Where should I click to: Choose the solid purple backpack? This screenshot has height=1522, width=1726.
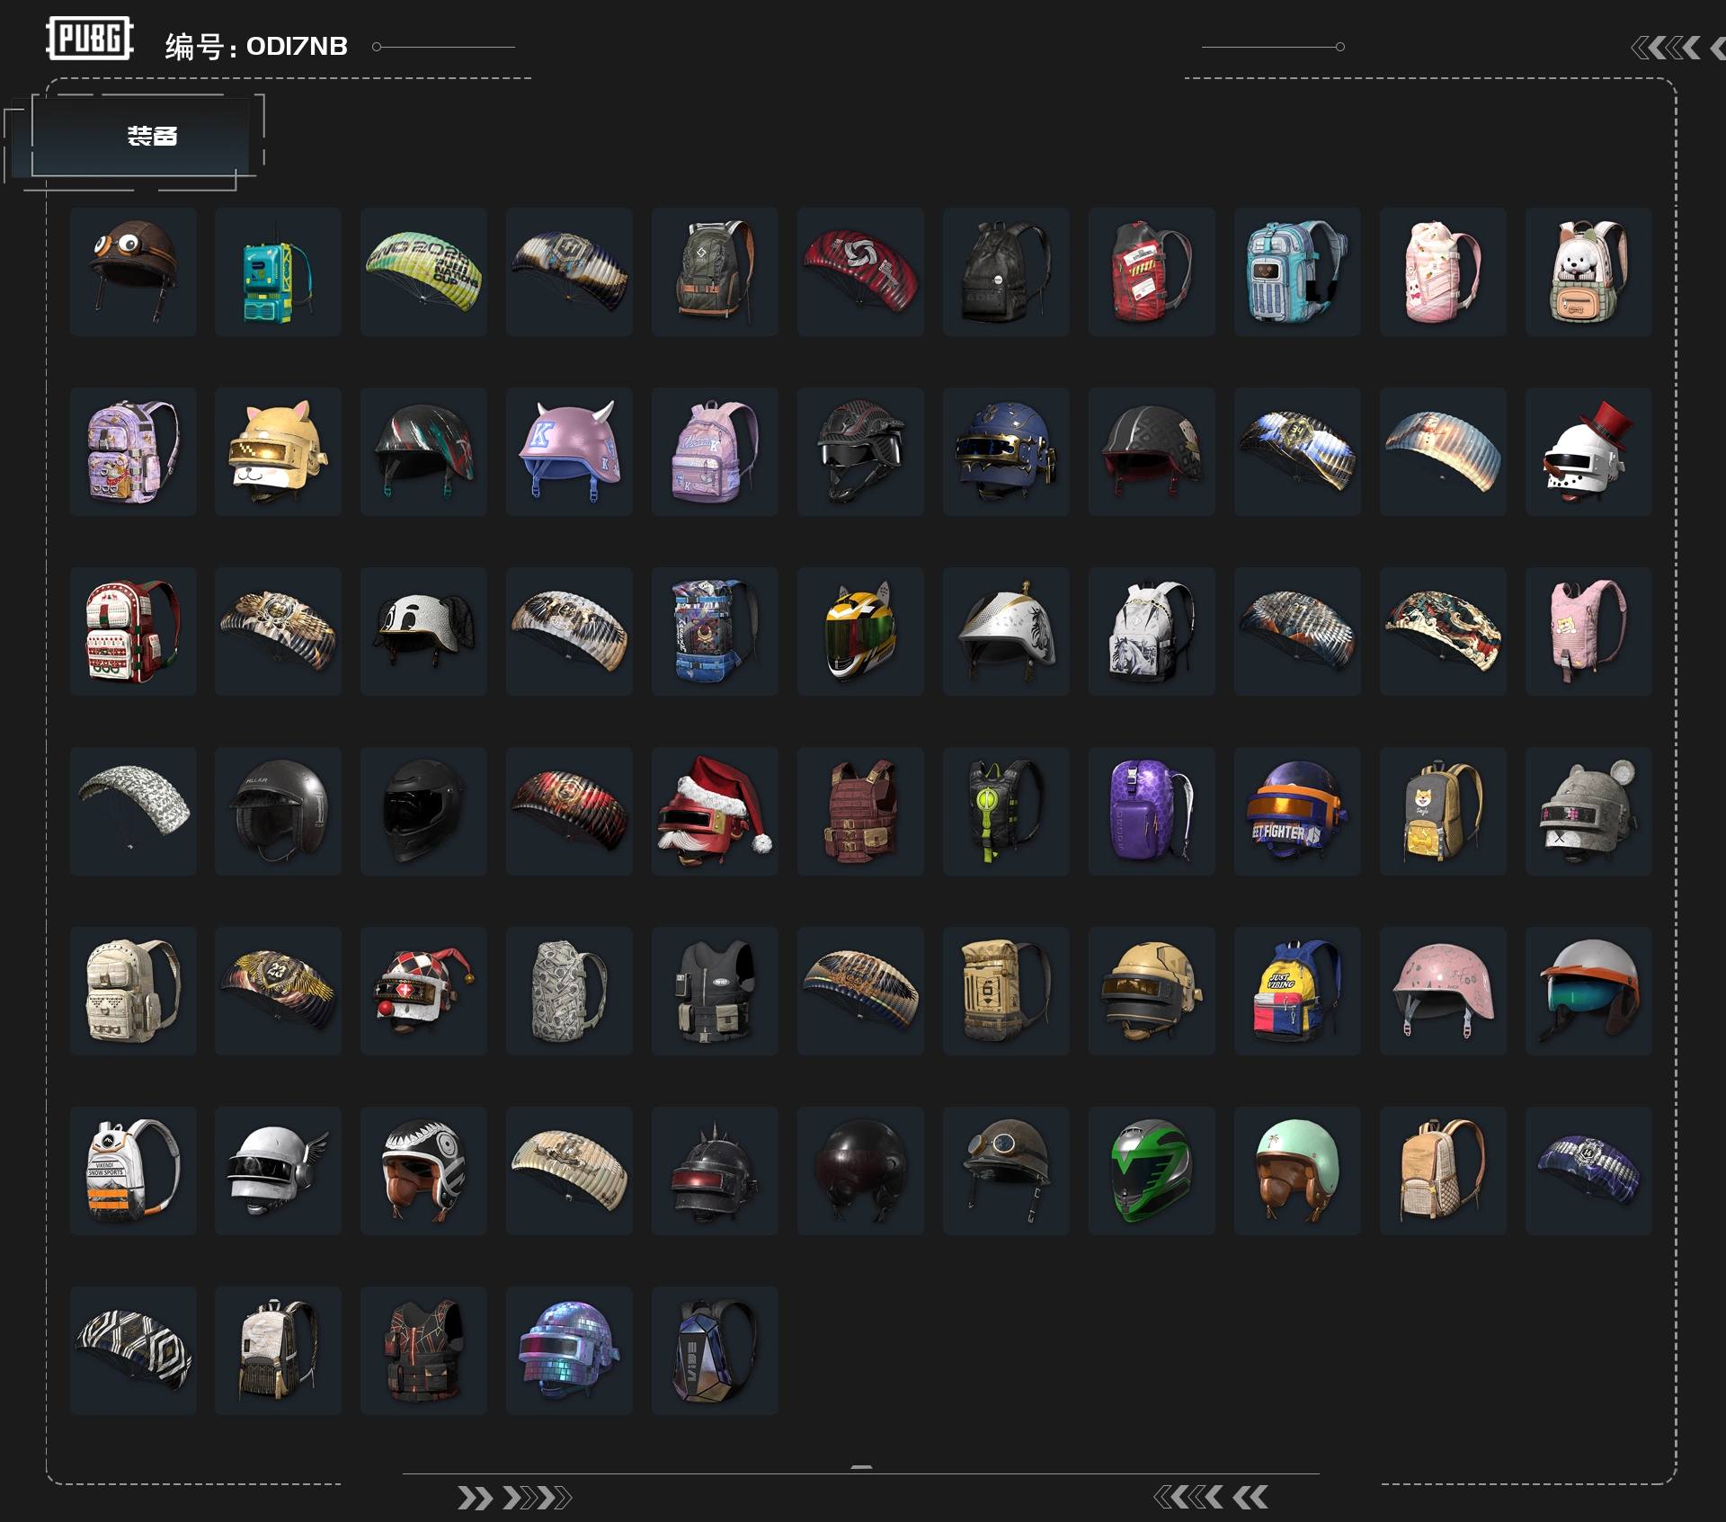tap(1152, 811)
